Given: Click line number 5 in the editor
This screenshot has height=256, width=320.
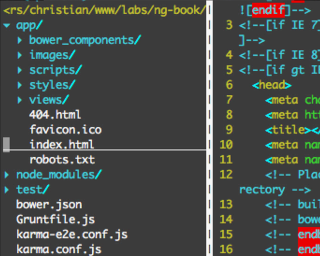Looking at the screenshot, I should 229,70.
